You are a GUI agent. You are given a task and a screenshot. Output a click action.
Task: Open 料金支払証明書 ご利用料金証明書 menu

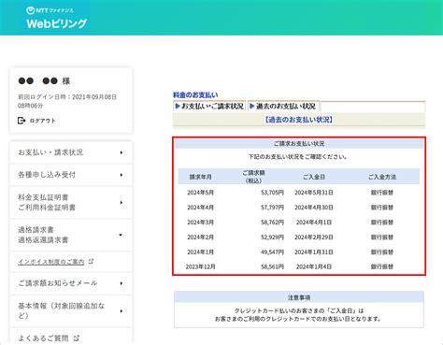pyautogui.click(x=71, y=203)
